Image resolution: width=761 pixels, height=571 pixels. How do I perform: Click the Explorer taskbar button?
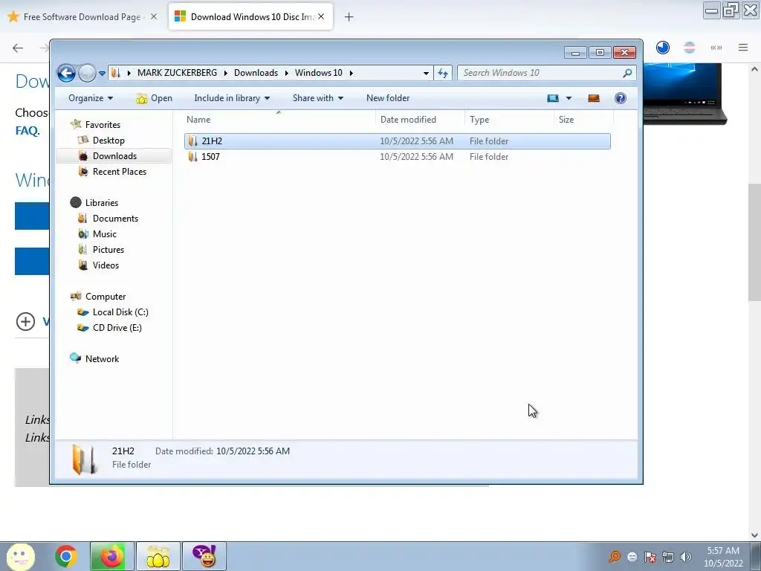pyautogui.click(x=158, y=556)
